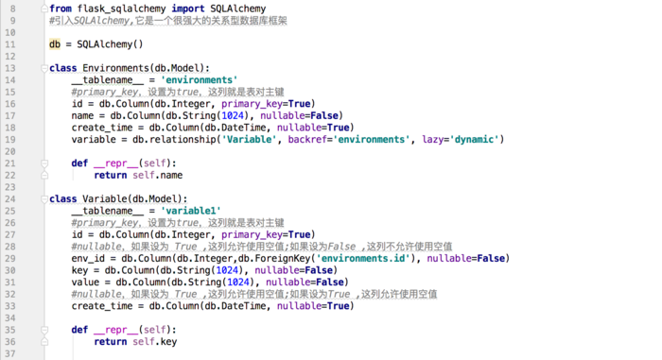This screenshot has height=360, width=662.
Task: Click the string 'variable1' on line 25
Action: (x=191, y=211)
